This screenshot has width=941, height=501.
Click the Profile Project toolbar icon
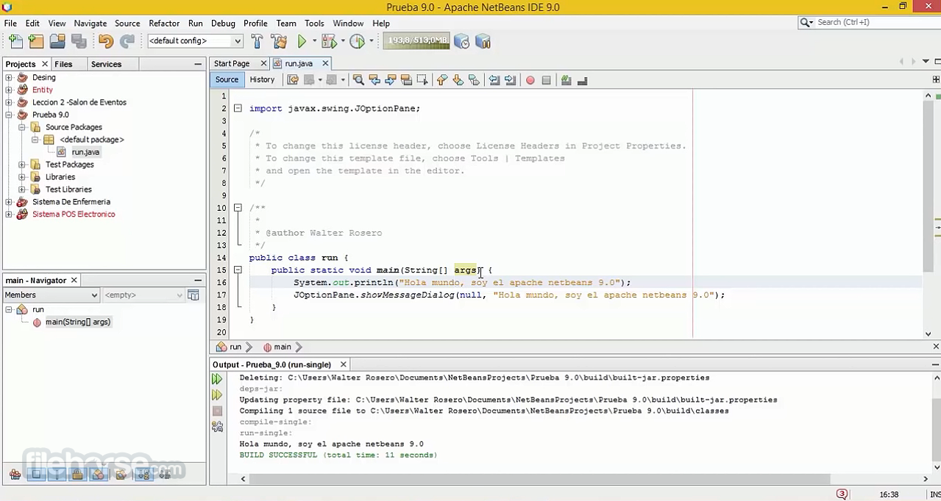click(357, 42)
